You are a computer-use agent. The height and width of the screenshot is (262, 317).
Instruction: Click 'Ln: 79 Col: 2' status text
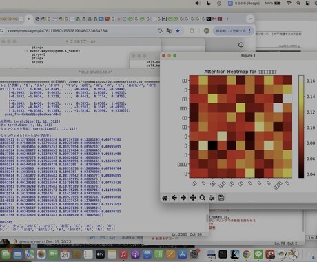click(286, 243)
